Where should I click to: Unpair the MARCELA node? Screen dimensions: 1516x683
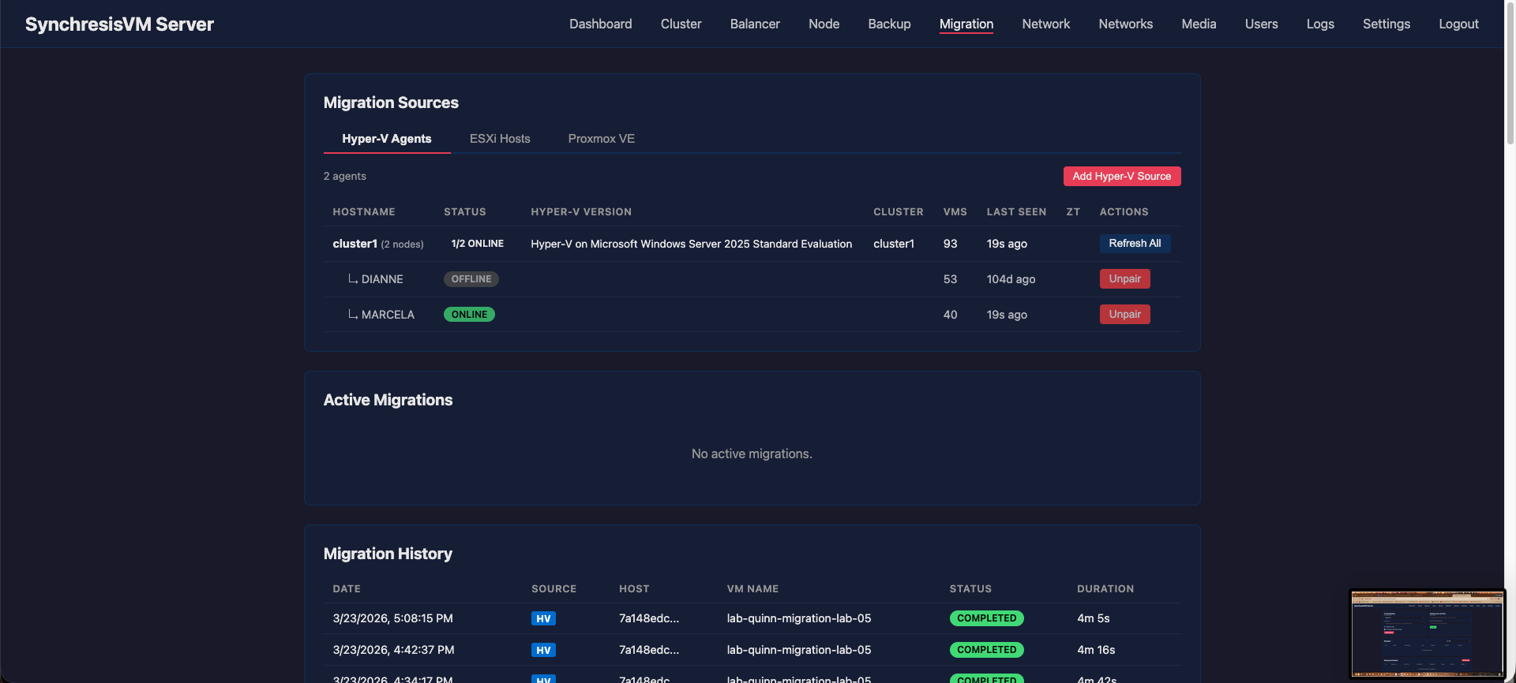(1124, 315)
